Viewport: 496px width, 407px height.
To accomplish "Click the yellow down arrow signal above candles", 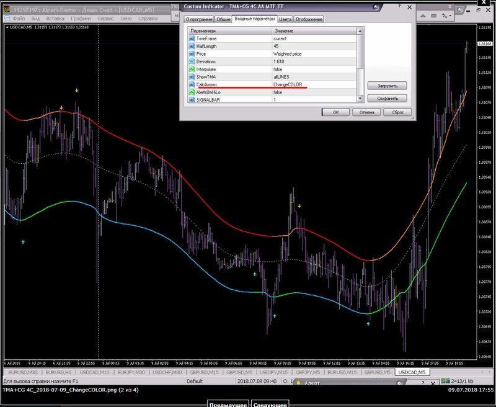I will click(77, 91).
